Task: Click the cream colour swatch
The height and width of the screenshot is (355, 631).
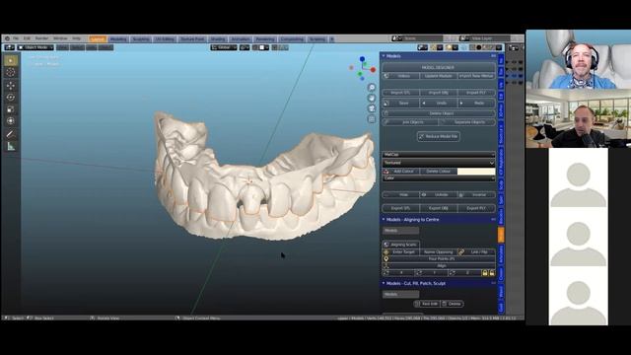Action: click(476, 172)
